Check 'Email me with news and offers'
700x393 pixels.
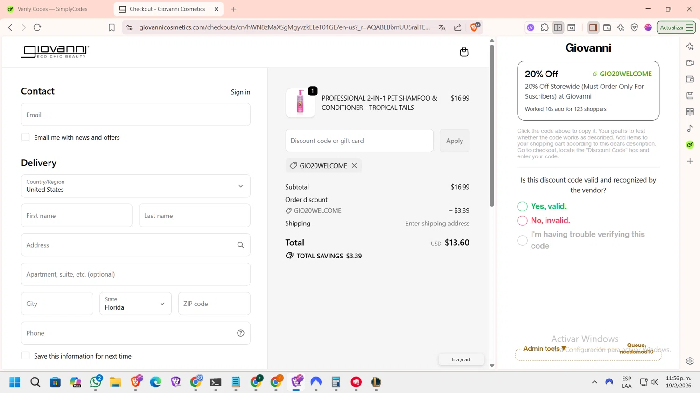pyautogui.click(x=26, y=137)
